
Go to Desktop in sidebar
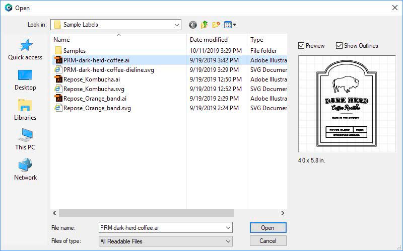coord(25,80)
